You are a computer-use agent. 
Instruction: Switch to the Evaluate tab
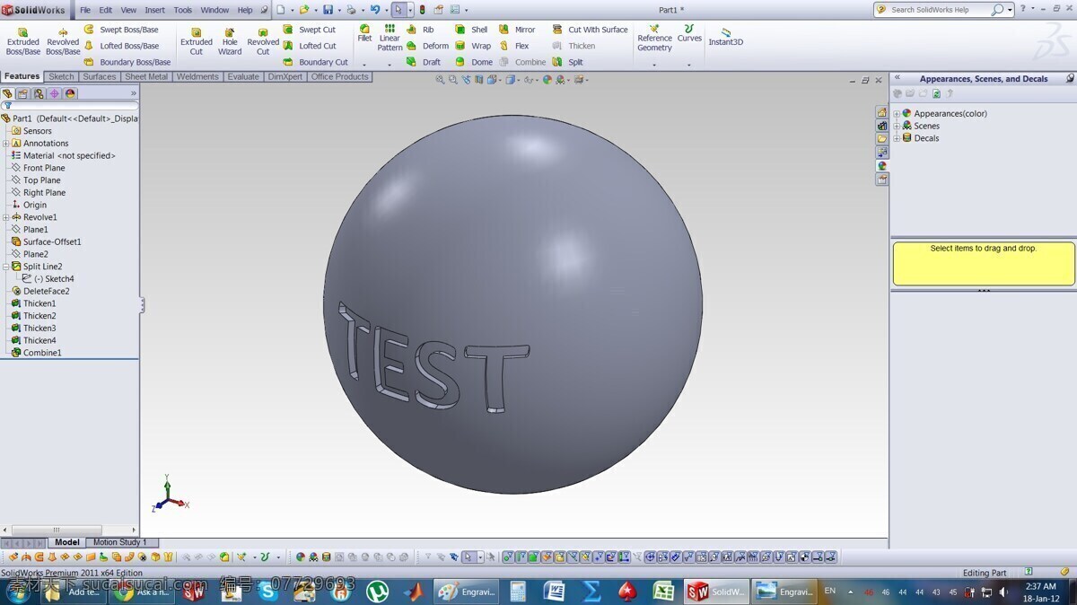point(243,77)
